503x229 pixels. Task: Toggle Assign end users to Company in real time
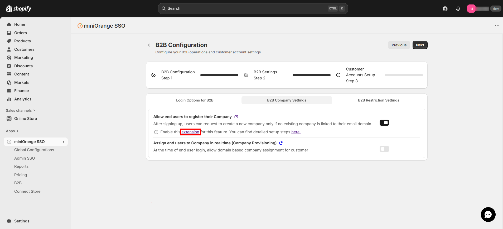(x=384, y=149)
